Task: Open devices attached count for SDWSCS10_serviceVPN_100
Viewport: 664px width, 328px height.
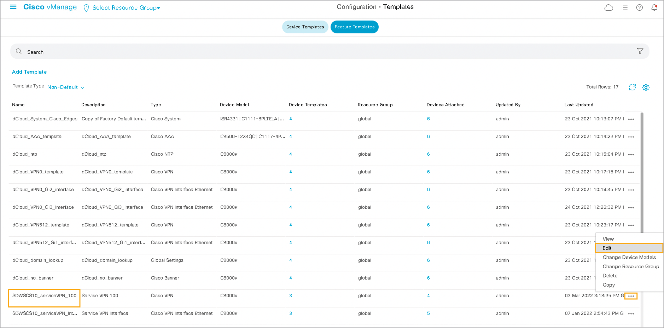Action: coord(428,296)
